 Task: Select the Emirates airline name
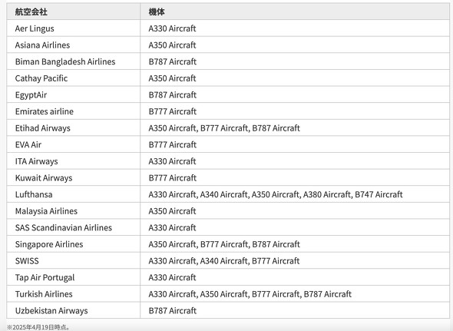(x=45, y=111)
